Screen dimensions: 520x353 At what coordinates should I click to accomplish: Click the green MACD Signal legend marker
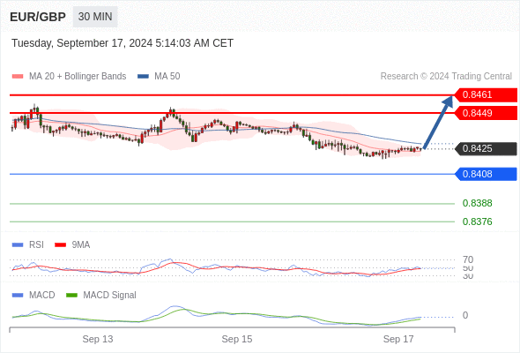coord(71,296)
